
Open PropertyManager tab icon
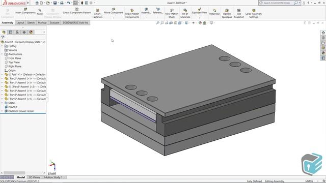(x=11, y=32)
